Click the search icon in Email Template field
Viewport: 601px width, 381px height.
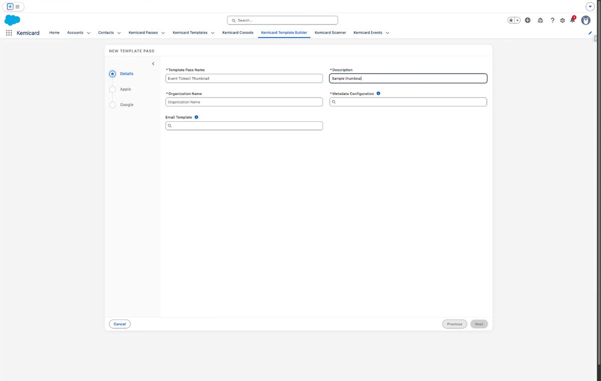click(x=170, y=126)
